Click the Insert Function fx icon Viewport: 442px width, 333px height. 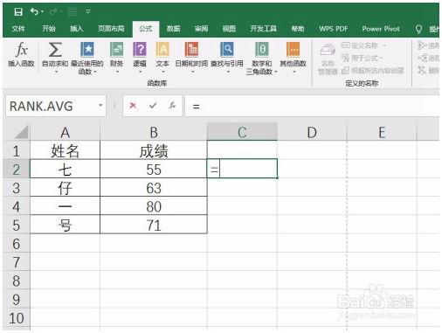[x=22, y=50]
